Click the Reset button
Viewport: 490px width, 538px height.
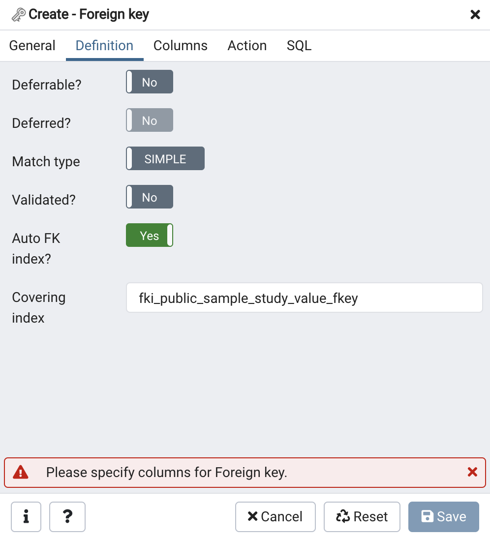tap(362, 517)
